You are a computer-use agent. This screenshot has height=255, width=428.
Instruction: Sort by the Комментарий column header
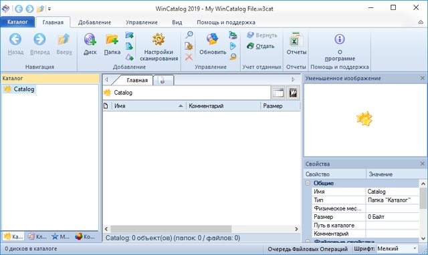223,106
